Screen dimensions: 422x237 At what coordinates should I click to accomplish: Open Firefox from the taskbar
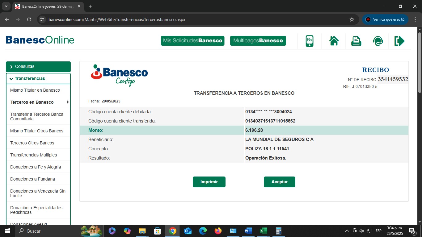218,231
